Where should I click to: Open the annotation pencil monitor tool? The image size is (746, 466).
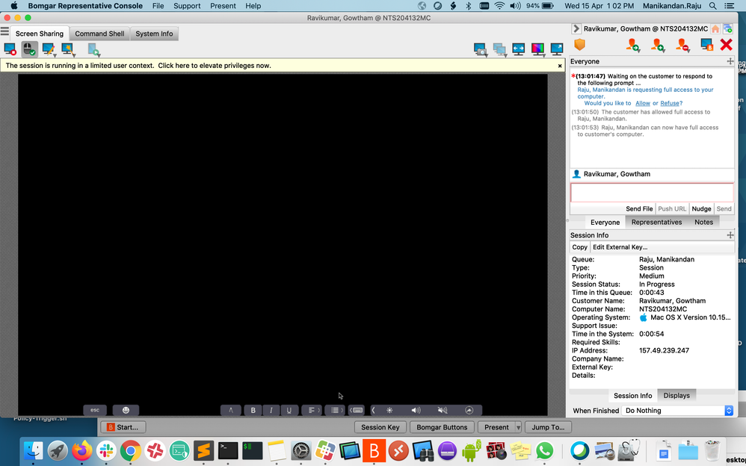tap(49, 49)
